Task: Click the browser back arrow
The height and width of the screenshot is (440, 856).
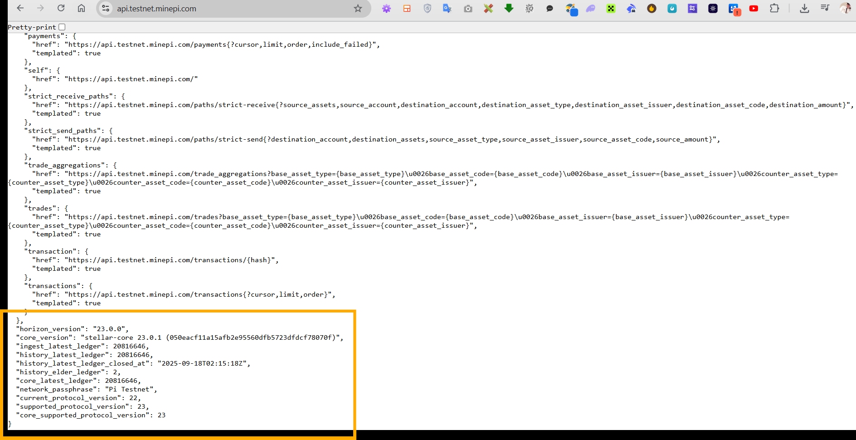Action: [20, 8]
